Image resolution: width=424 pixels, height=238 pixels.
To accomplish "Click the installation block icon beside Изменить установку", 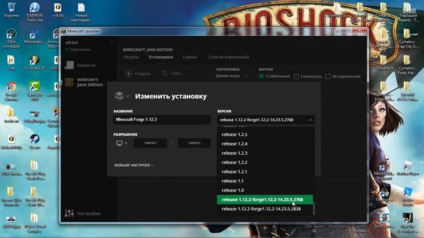I will [x=119, y=96].
